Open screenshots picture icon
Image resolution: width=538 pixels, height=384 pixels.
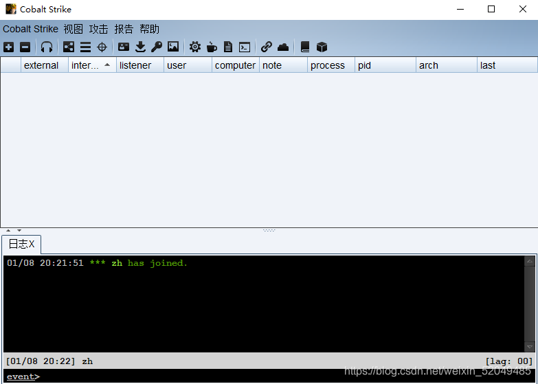(x=173, y=47)
